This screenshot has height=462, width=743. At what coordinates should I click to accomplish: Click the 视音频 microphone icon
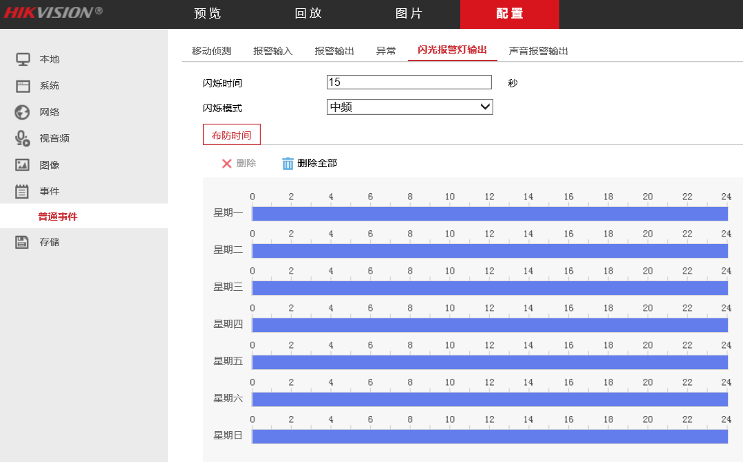click(22, 137)
